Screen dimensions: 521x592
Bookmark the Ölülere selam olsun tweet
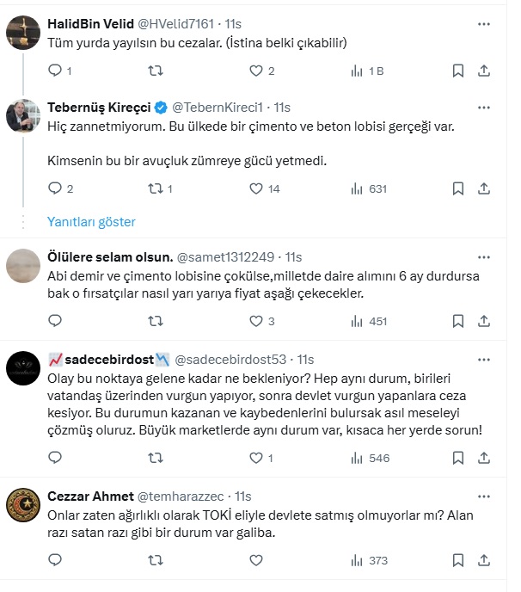(459, 321)
